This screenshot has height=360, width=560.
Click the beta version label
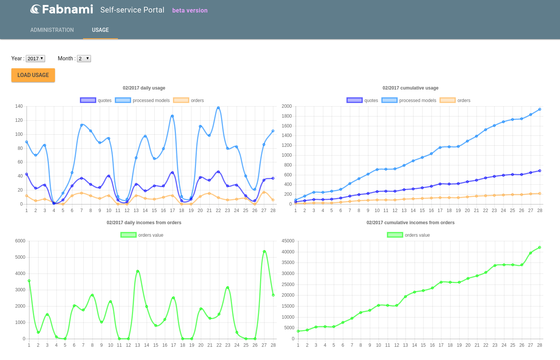pos(190,11)
